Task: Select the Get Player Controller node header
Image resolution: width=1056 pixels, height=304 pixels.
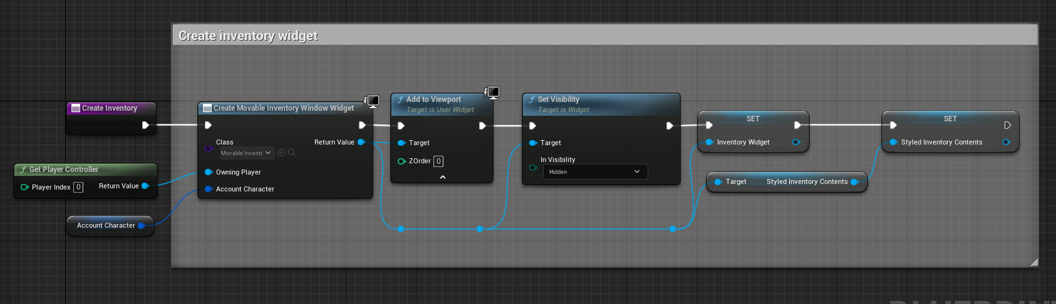Action: (85, 170)
